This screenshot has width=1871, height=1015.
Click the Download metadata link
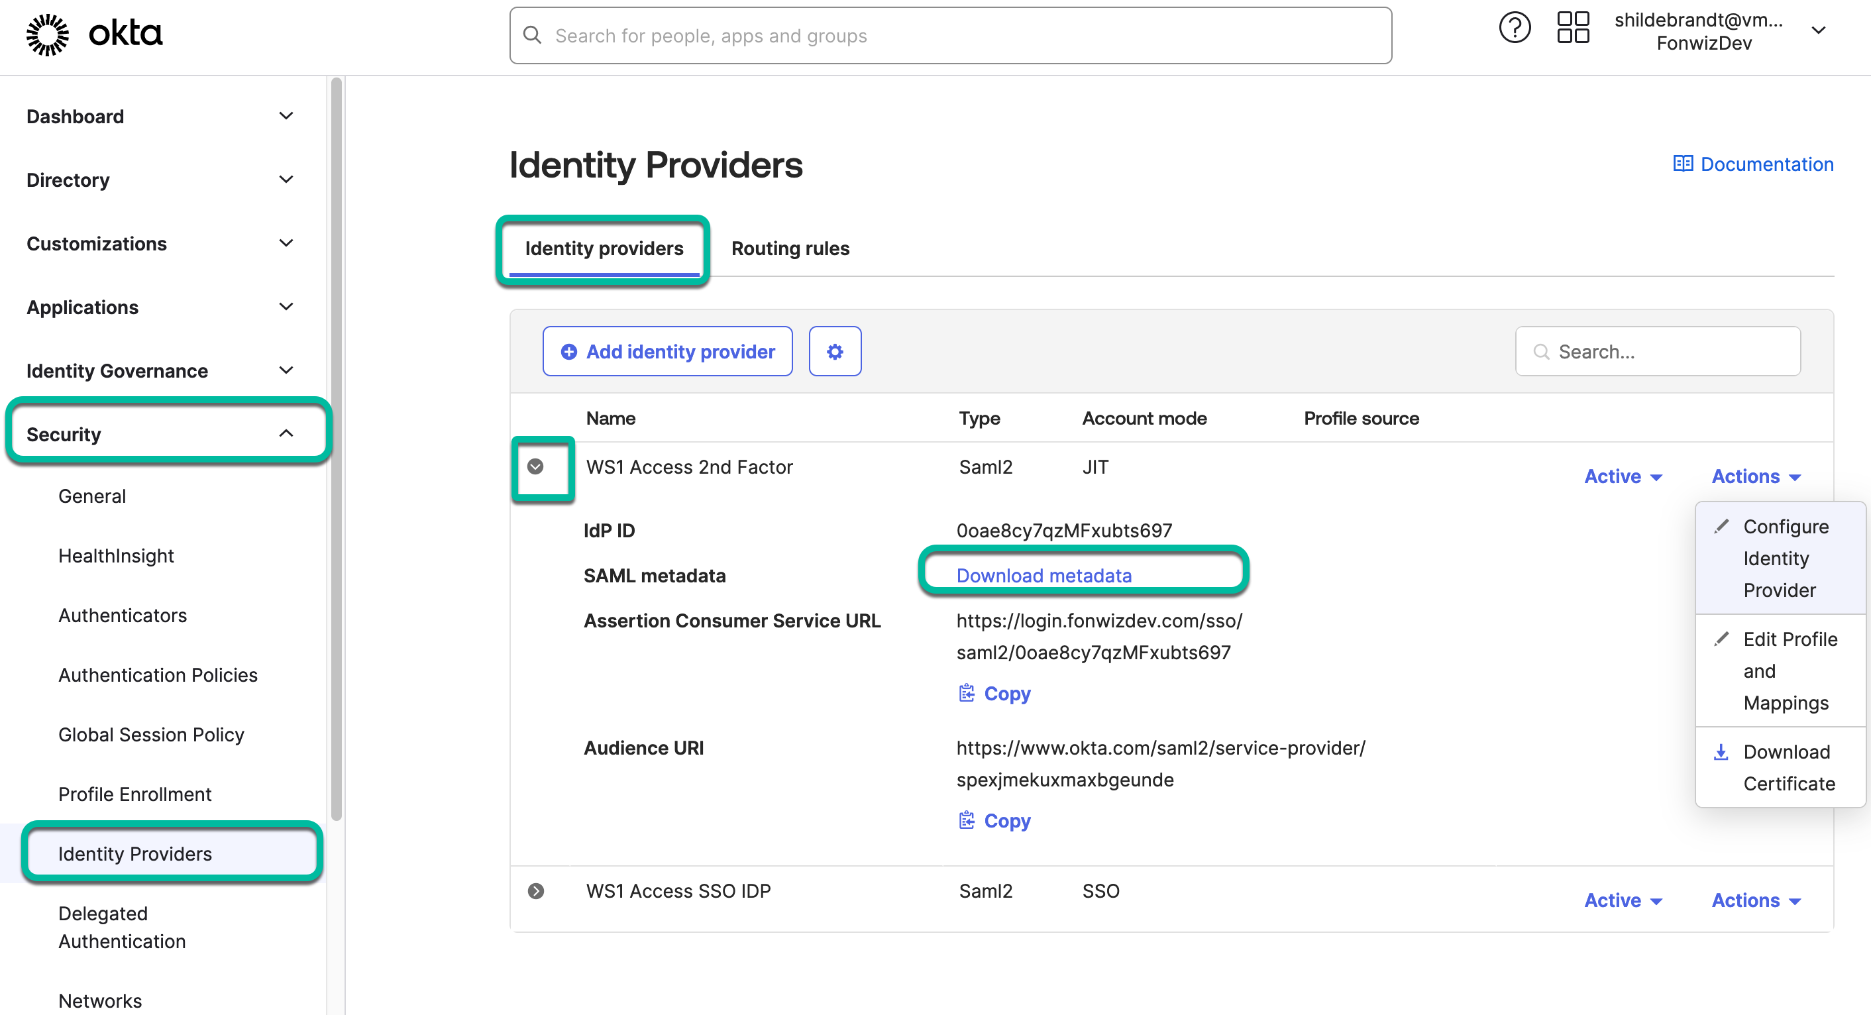point(1043,576)
